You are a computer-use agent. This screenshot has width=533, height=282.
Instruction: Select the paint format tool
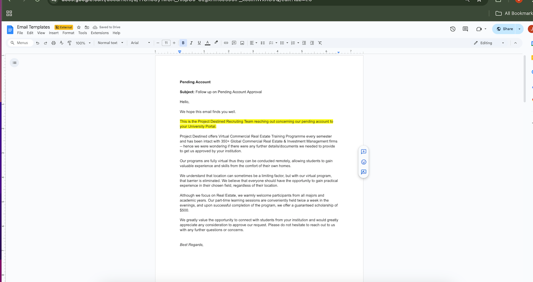point(69,43)
